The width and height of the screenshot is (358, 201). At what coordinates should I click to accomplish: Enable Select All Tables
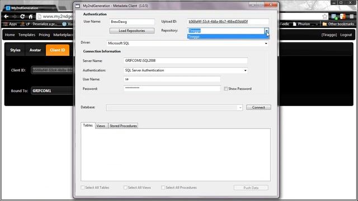click(x=83, y=188)
